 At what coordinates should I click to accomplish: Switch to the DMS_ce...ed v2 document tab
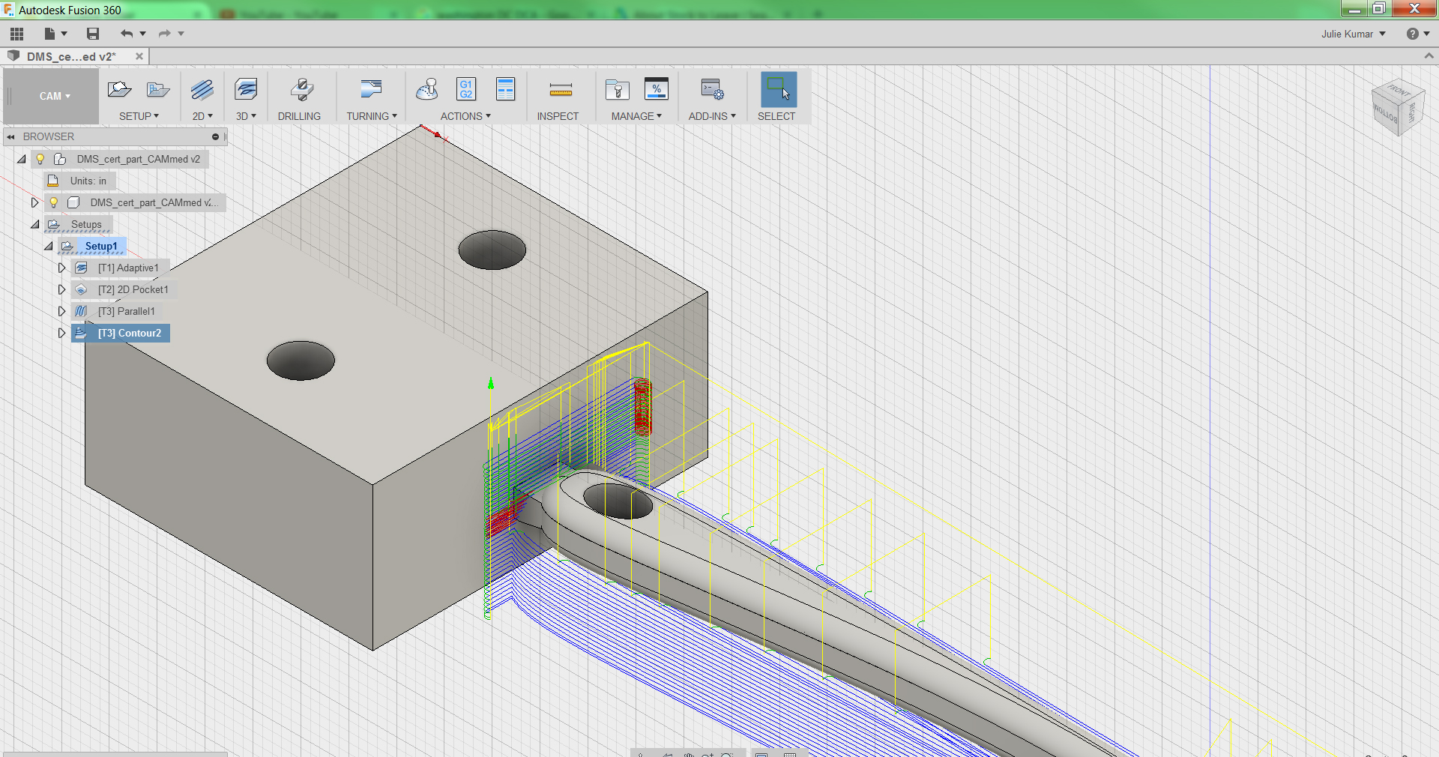71,56
